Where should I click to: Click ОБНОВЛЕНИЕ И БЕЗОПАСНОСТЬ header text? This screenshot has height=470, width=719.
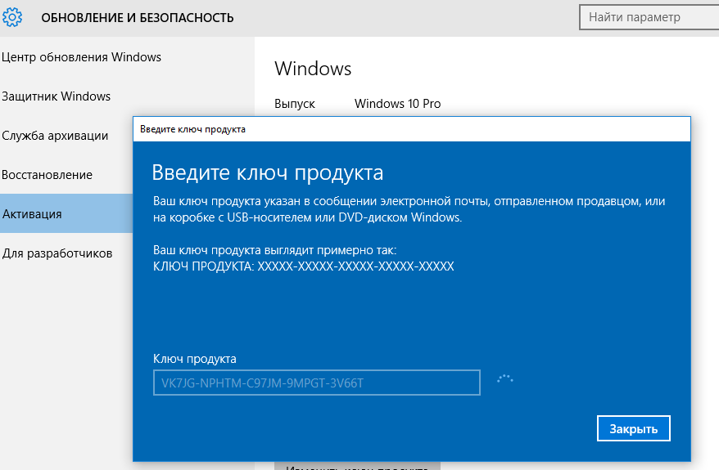tap(138, 18)
